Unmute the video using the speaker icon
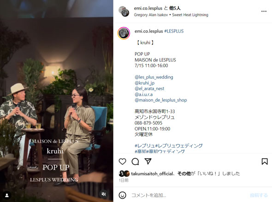The width and height of the screenshot is (272, 202). (104, 194)
